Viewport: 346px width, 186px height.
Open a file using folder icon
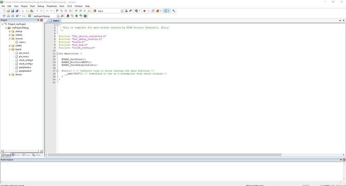pyautogui.click(x=8, y=11)
